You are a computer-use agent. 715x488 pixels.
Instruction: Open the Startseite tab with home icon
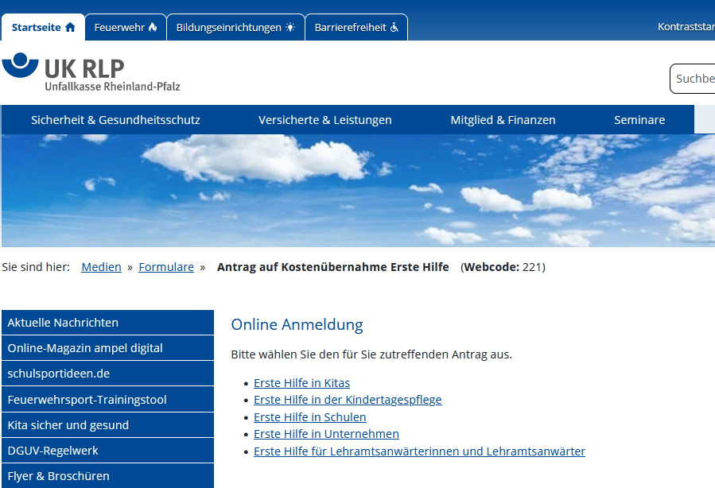(43, 27)
